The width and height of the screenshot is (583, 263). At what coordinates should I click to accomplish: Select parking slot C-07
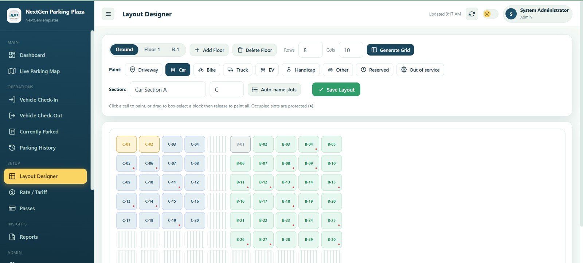click(172, 163)
